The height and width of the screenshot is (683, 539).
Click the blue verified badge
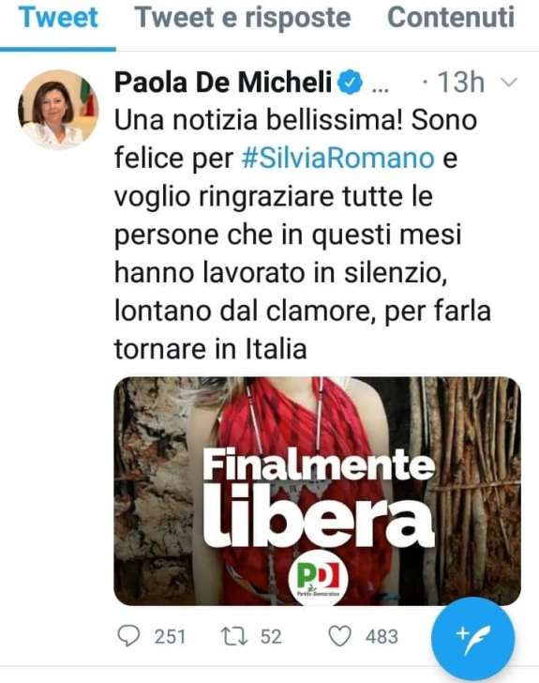point(351,82)
